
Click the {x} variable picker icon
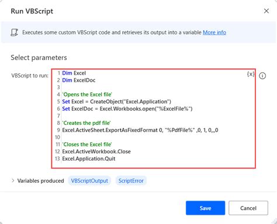pyautogui.click(x=251, y=74)
